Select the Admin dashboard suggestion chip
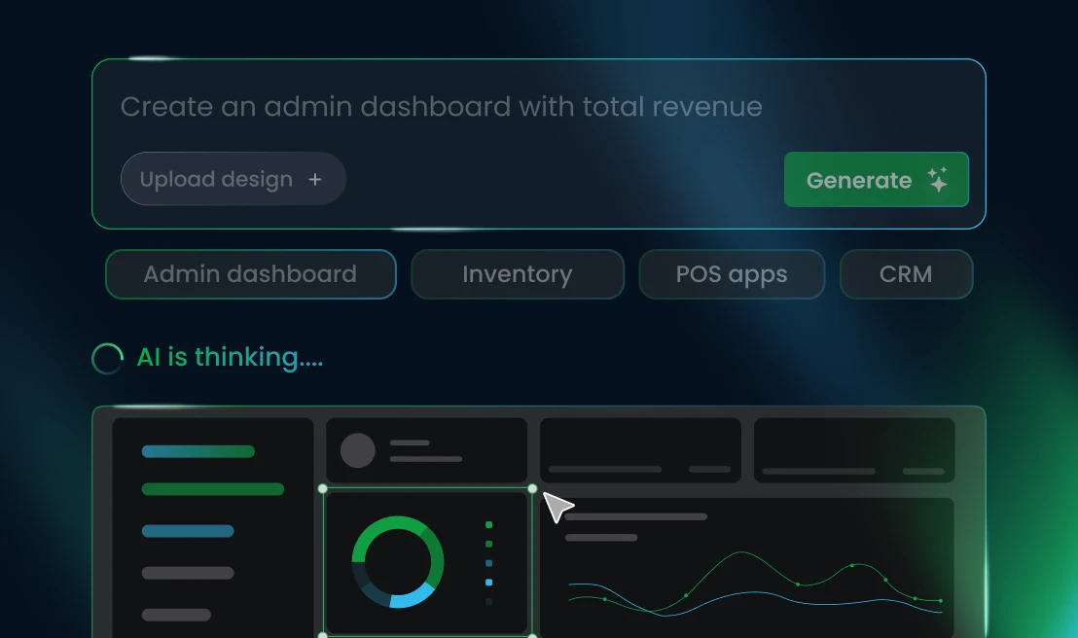Screen dimensions: 1078x638 (251, 274)
